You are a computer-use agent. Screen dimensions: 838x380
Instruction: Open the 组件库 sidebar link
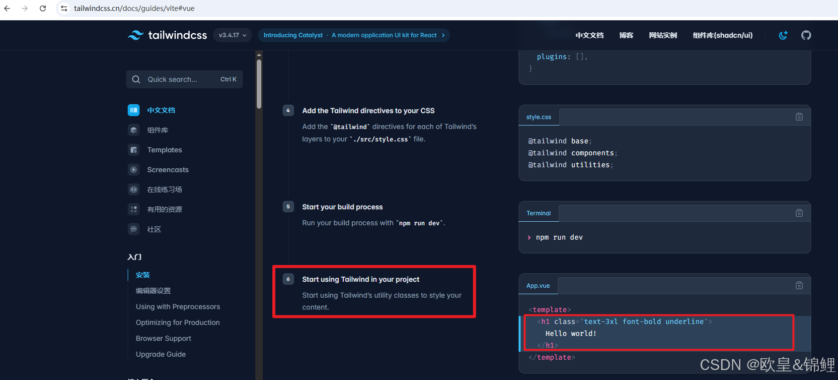coord(157,130)
